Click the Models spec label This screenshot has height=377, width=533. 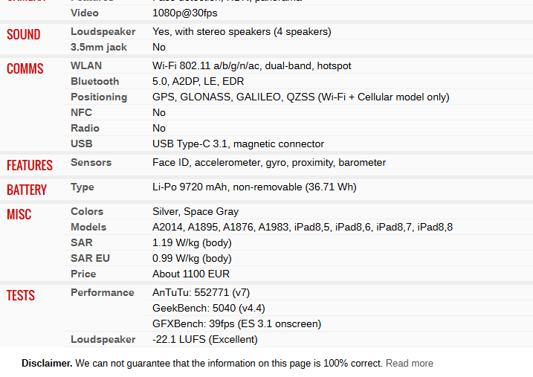coord(88,227)
